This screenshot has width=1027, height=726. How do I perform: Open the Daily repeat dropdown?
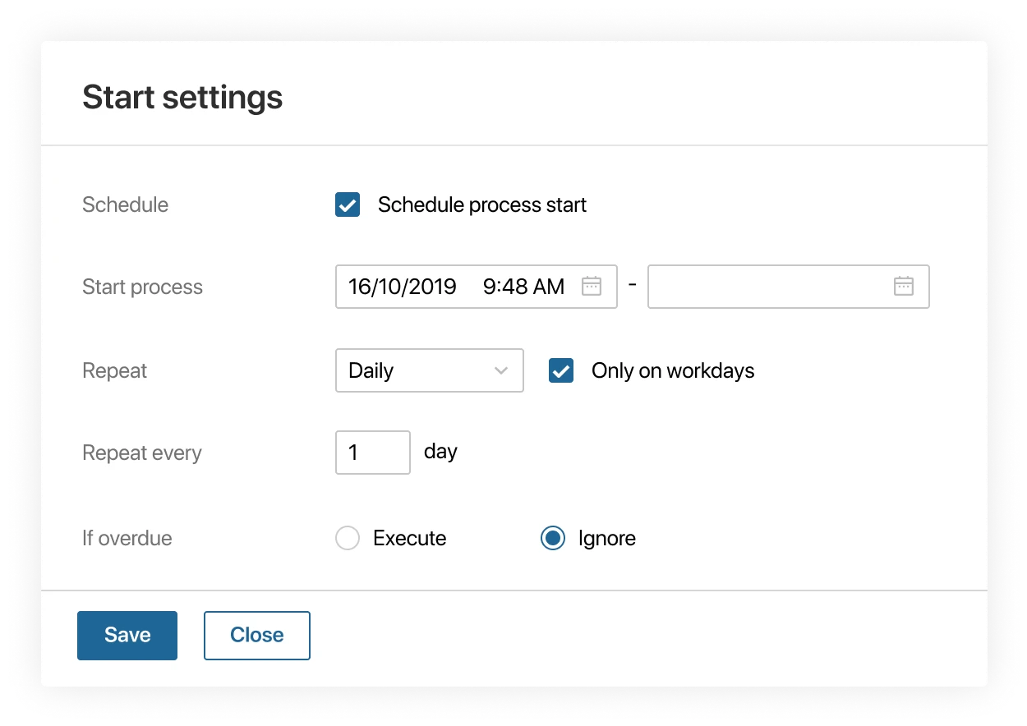coord(429,370)
